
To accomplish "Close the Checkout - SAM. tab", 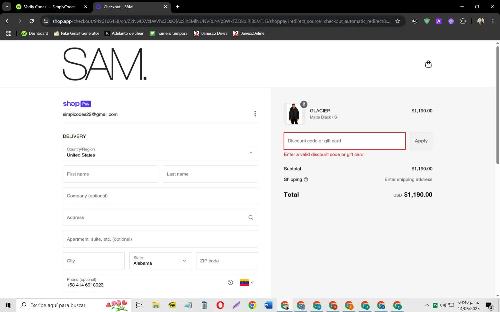I will point(165,7).
